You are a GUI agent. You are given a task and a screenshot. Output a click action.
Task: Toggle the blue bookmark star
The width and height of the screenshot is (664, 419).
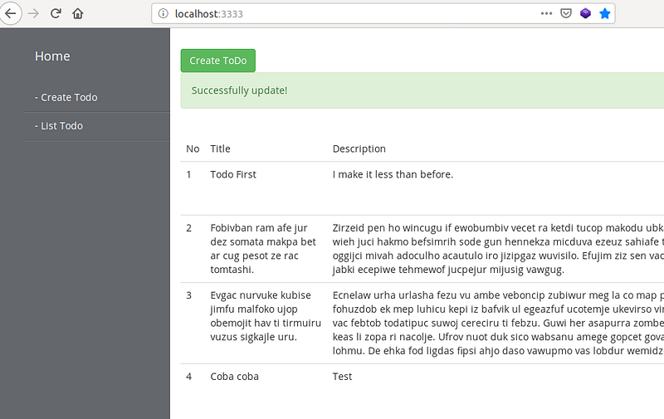click(605, 13)
